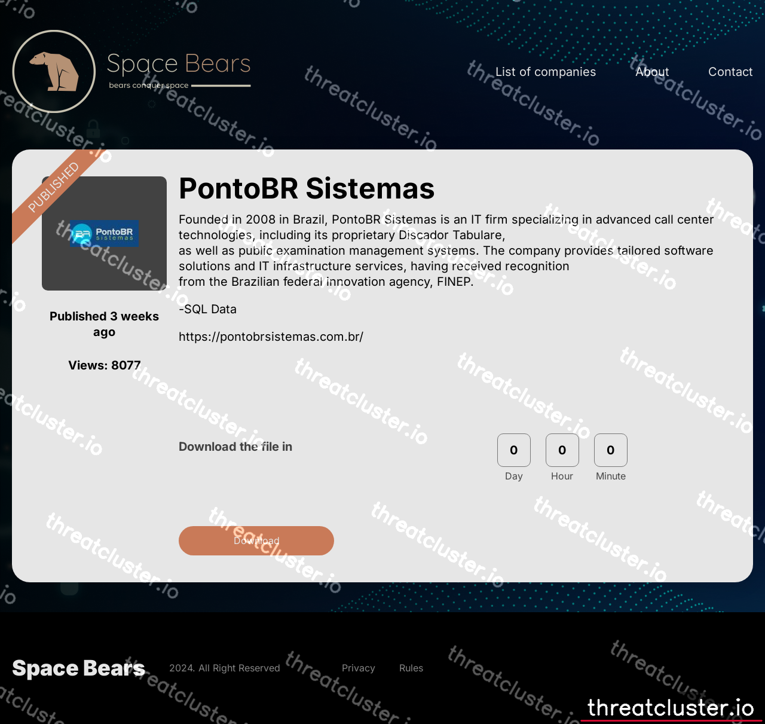Open the Privacy footer link

(x=359, y=668)
